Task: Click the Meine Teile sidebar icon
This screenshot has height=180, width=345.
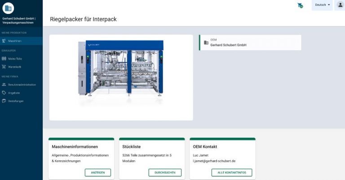Action: (4, 59)
